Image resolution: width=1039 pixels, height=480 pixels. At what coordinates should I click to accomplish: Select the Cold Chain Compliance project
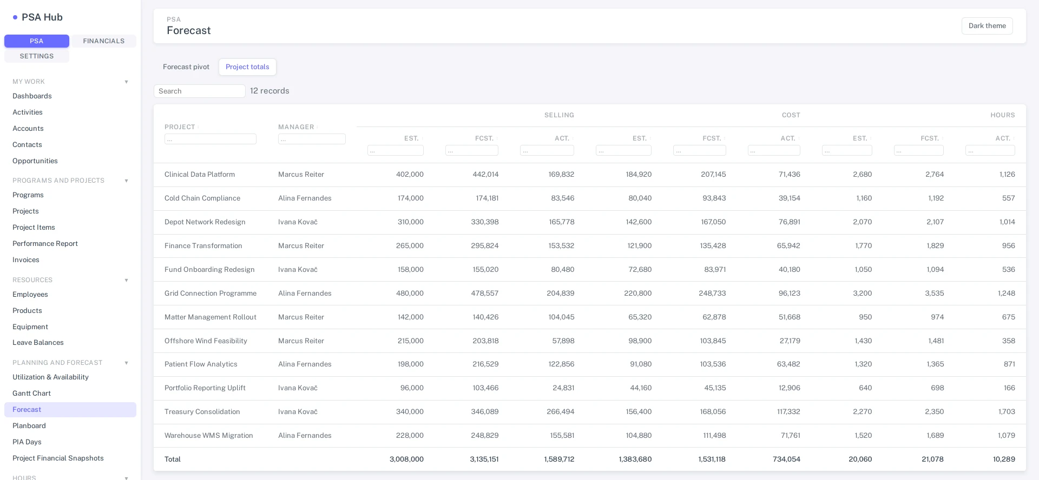202,198
